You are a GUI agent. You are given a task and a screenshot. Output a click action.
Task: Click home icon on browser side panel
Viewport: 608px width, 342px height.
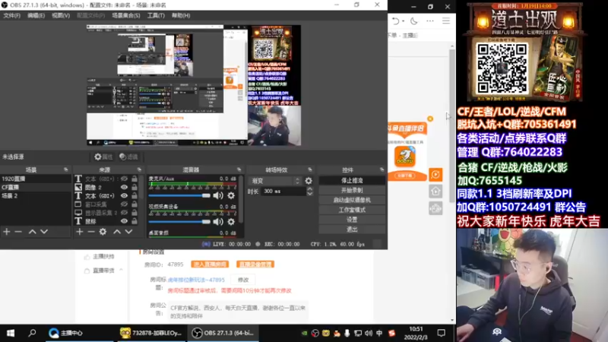coord(435,192)
